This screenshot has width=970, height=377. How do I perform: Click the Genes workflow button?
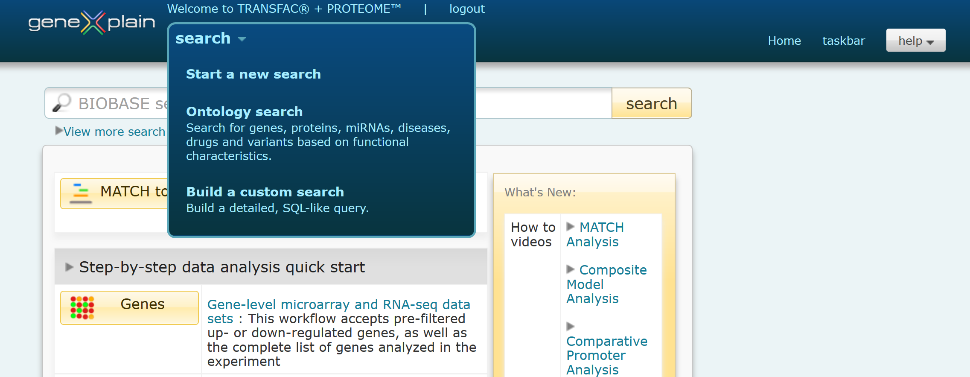point(129,308)
